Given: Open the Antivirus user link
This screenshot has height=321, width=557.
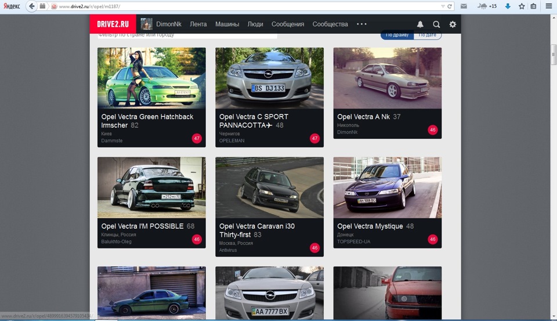Looking at the screenshot, I should click(227, 250).
